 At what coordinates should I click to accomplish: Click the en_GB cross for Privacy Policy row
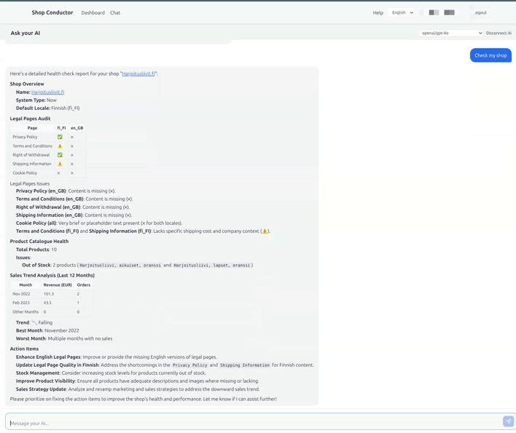tap(72, 137)
